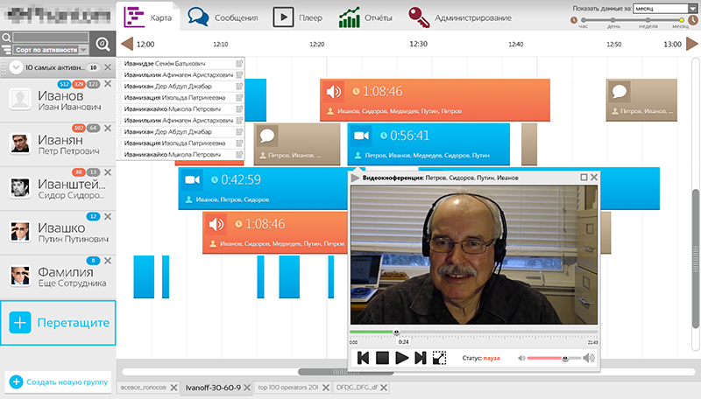Stop the video playback
Image resolution: width=701 pixels, height=399 pixels.
382,358
